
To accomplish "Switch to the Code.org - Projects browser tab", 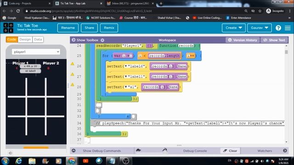I will 27,3.
